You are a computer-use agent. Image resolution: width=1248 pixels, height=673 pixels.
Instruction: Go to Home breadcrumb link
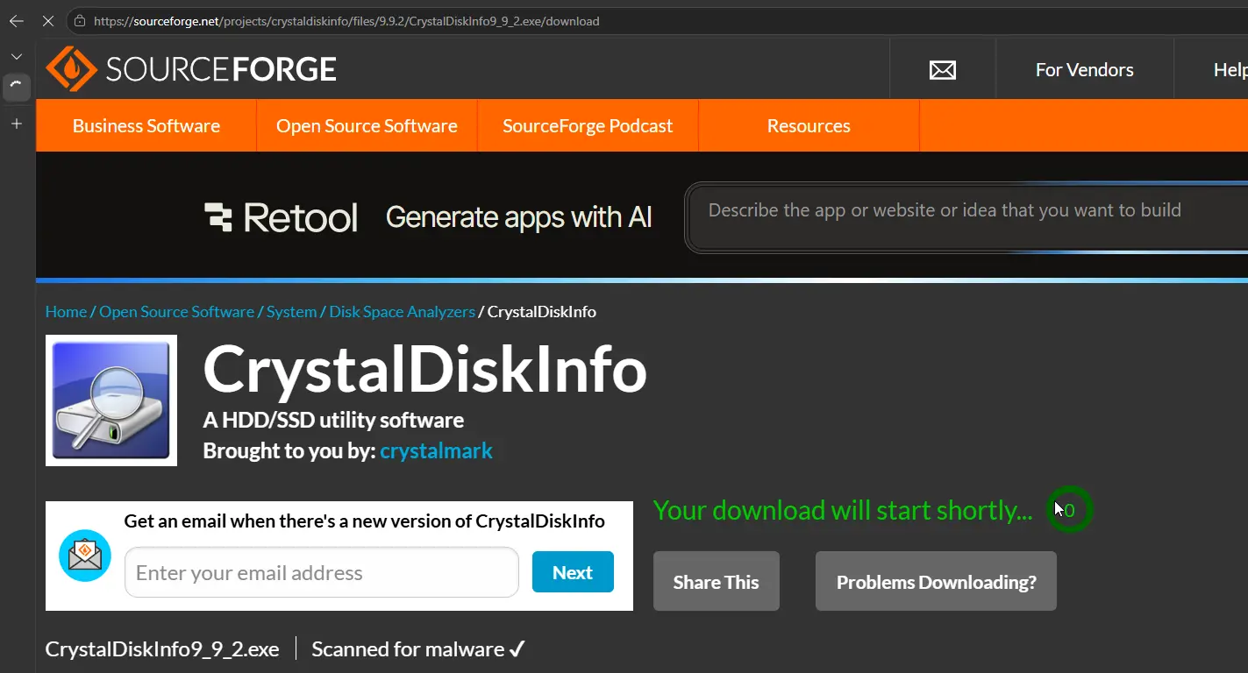click(66, 312)
